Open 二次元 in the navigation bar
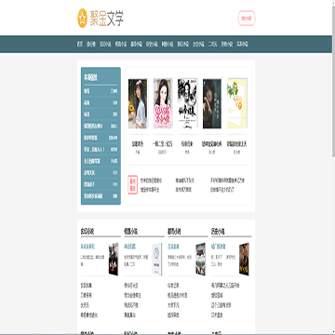 [x=212, y=45]
